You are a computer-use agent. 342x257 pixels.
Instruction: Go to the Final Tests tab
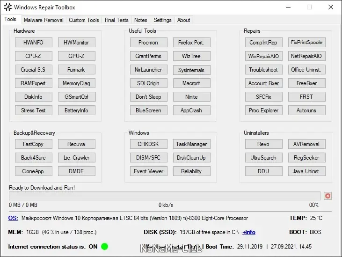(116, 20)
